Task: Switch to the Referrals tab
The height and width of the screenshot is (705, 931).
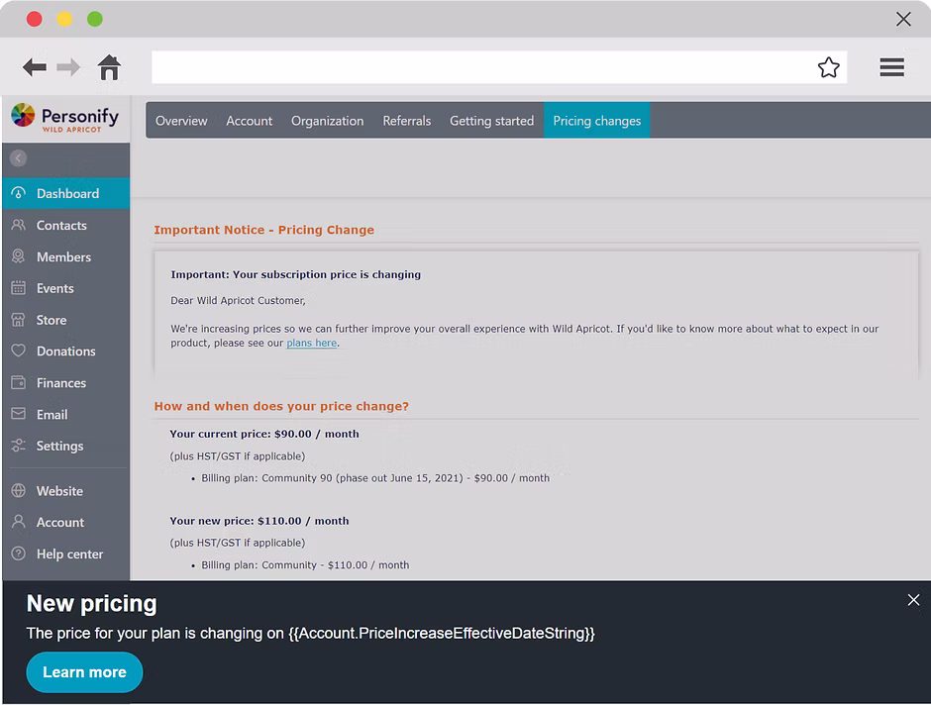Action: (x=407, y=121)
